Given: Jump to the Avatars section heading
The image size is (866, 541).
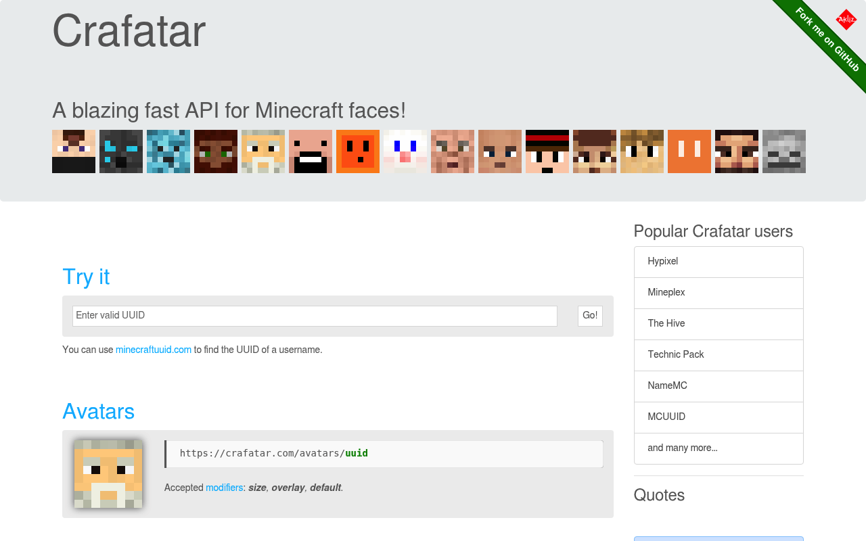Looking at the screenshot, I should [x=99, y=411].
